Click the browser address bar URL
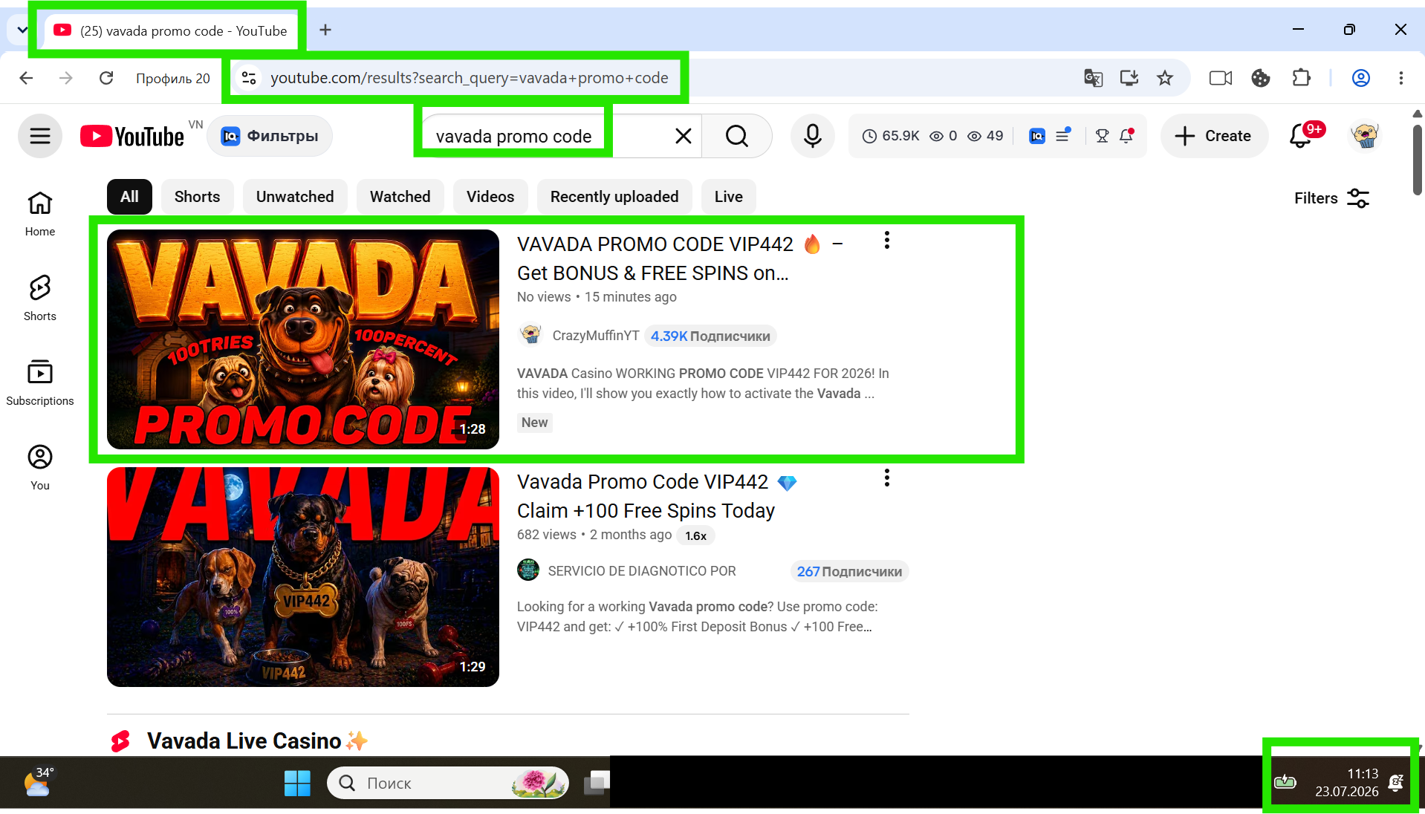Image resolution: width=1425 pixels, height=814 pixels. [x=470, y=78]
